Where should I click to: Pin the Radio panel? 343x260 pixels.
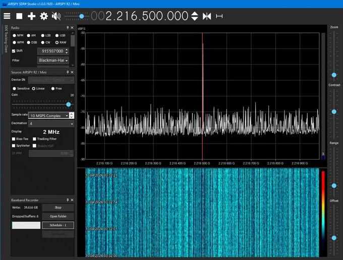(x=68, y=28)
